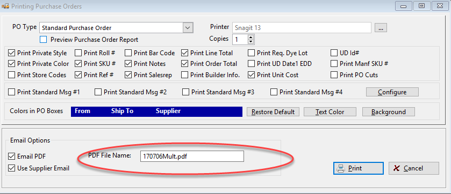Open Background color button

389,112
